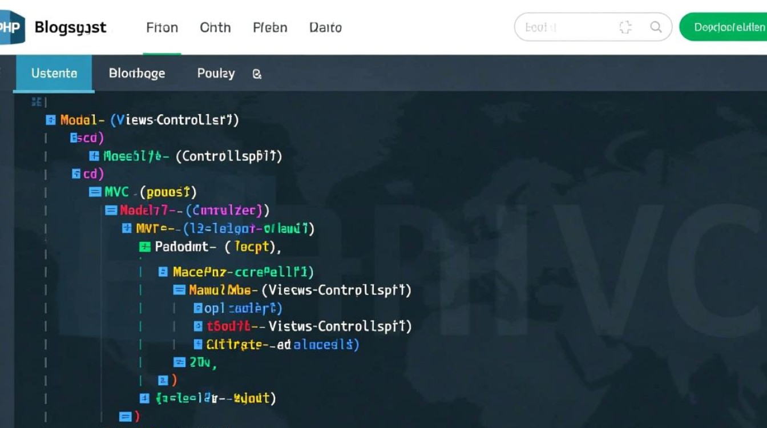767x428 pixels.
Task: Open the Ohth navigation link
Action: (215, 27)
